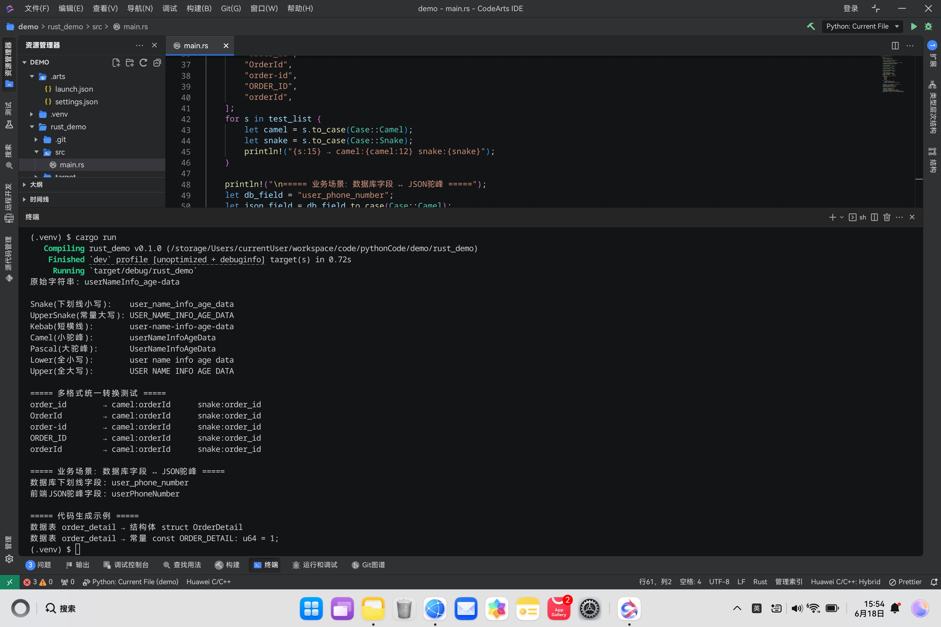Open remote development view in activity bar
Image resolution: width=941 pixels, height=627 pixels.
tap(9, 203)
